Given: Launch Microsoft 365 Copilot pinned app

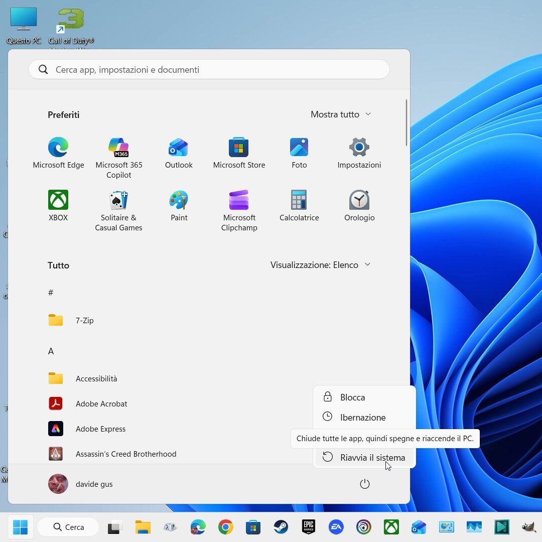Looking at the screenshot, I should tap(118, 157).
